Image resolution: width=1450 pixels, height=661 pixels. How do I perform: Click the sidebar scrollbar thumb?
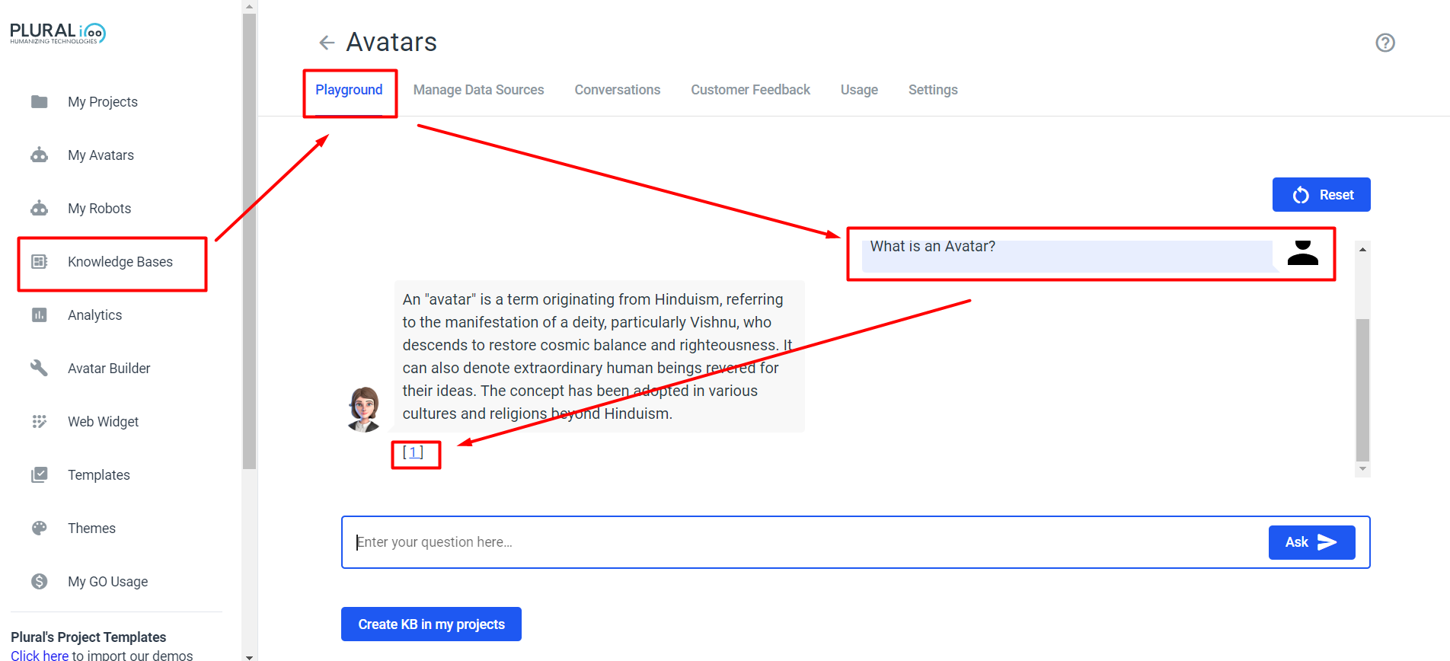(249, 241)
